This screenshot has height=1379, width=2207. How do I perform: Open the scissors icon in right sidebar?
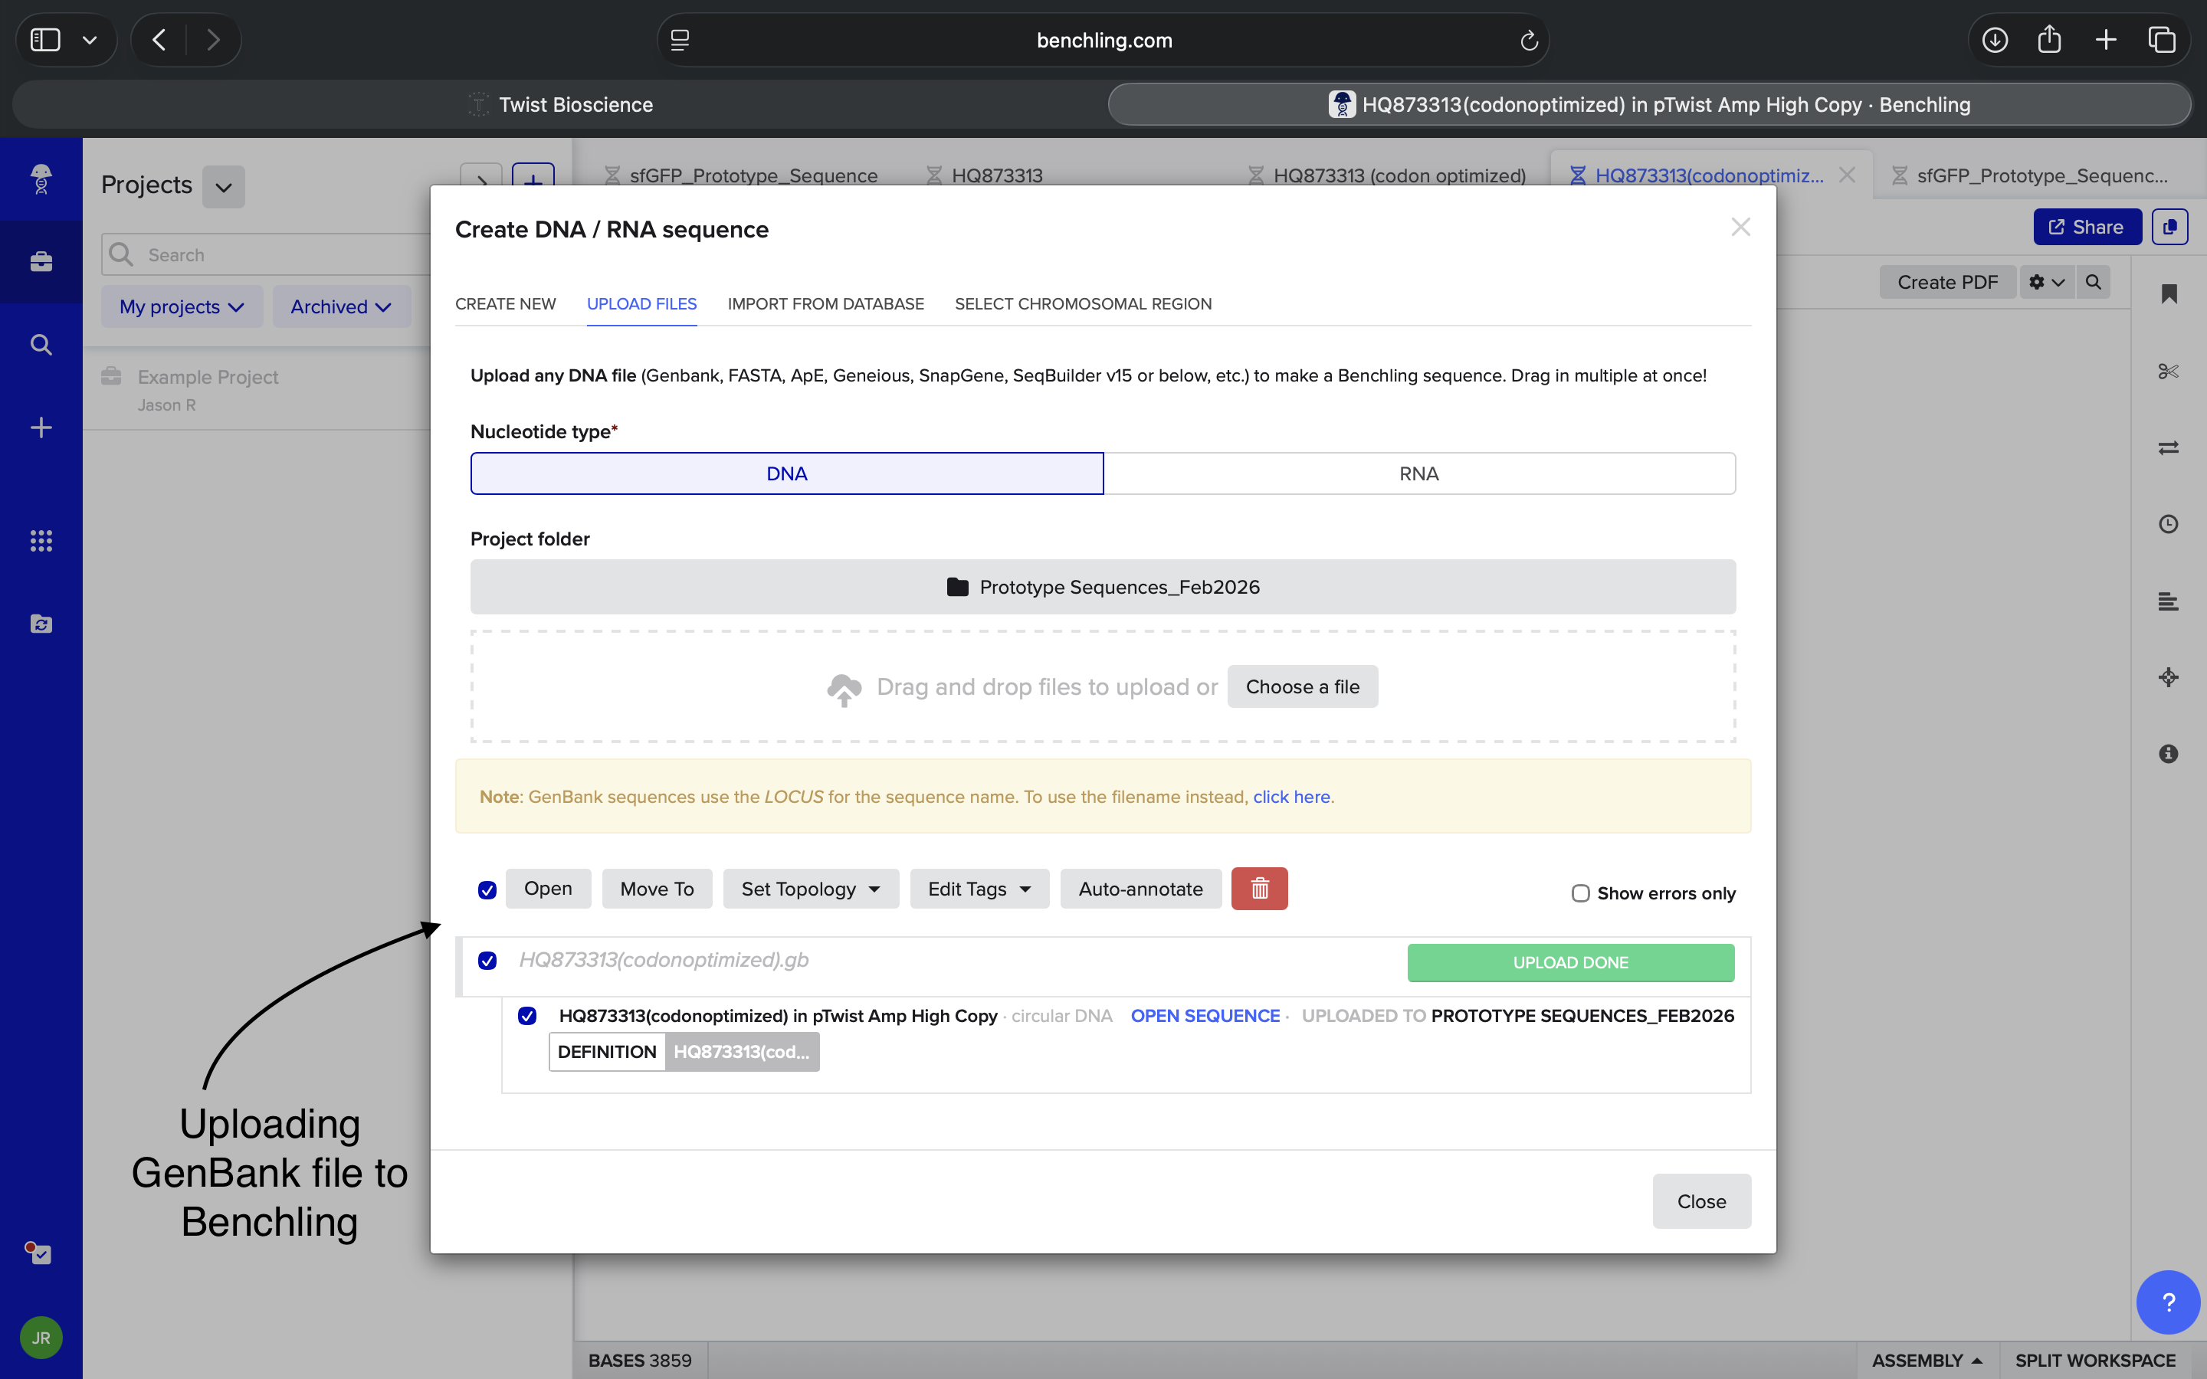[x=2168, y=372]
